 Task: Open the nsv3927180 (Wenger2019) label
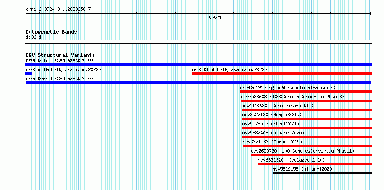click(x=272, y=115)
